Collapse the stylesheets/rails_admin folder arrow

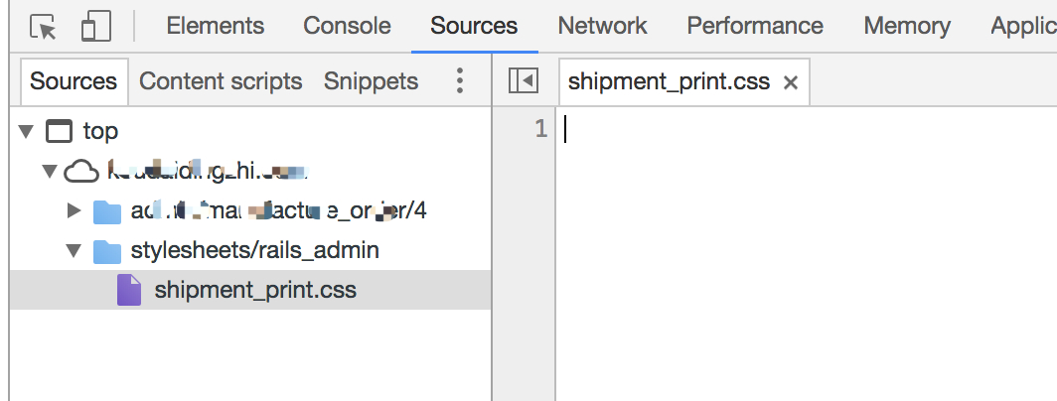point(75,251)
